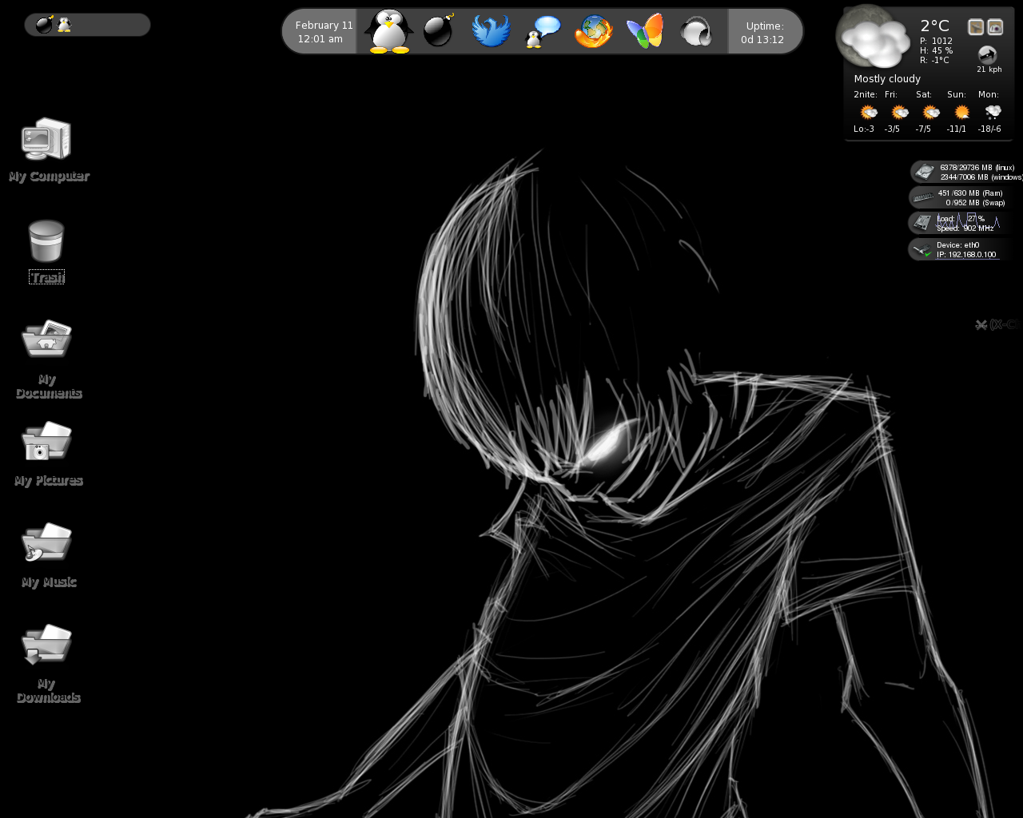The image size is (1023, 818).
Task: Click the camera button in weather widget
Action: coord(995,27)
